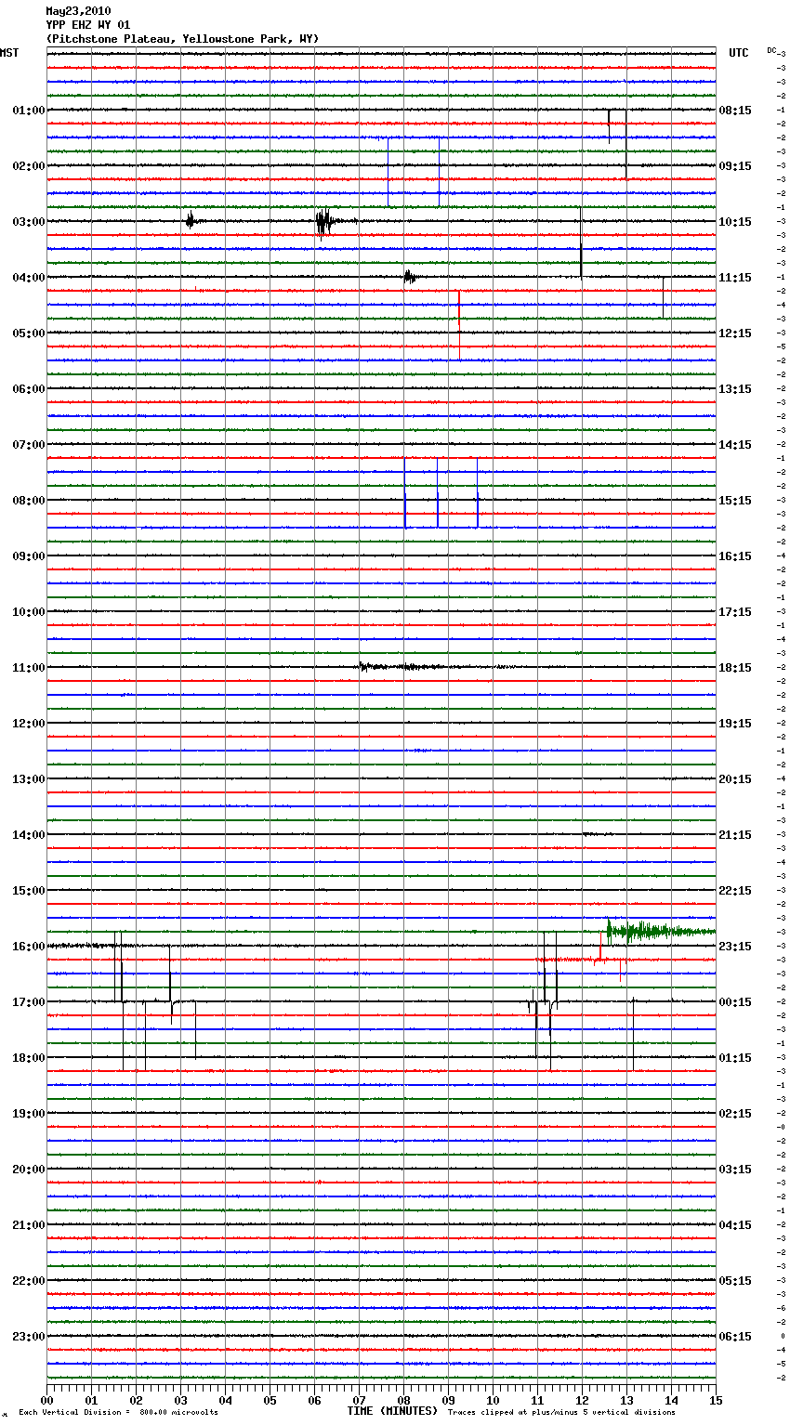The image size is (790, 1425).
Task: Select the 13:00 MST time label
Action: click(28, 779)
